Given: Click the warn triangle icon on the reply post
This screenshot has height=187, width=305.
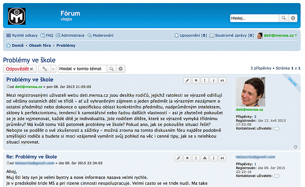Looking at the screenshot, I should coord(205,158).
